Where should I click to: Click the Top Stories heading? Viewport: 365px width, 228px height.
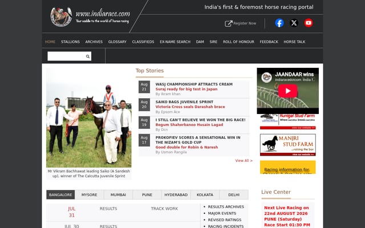[x=149, y=71]
